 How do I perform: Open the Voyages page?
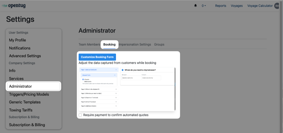coord(237,6)
